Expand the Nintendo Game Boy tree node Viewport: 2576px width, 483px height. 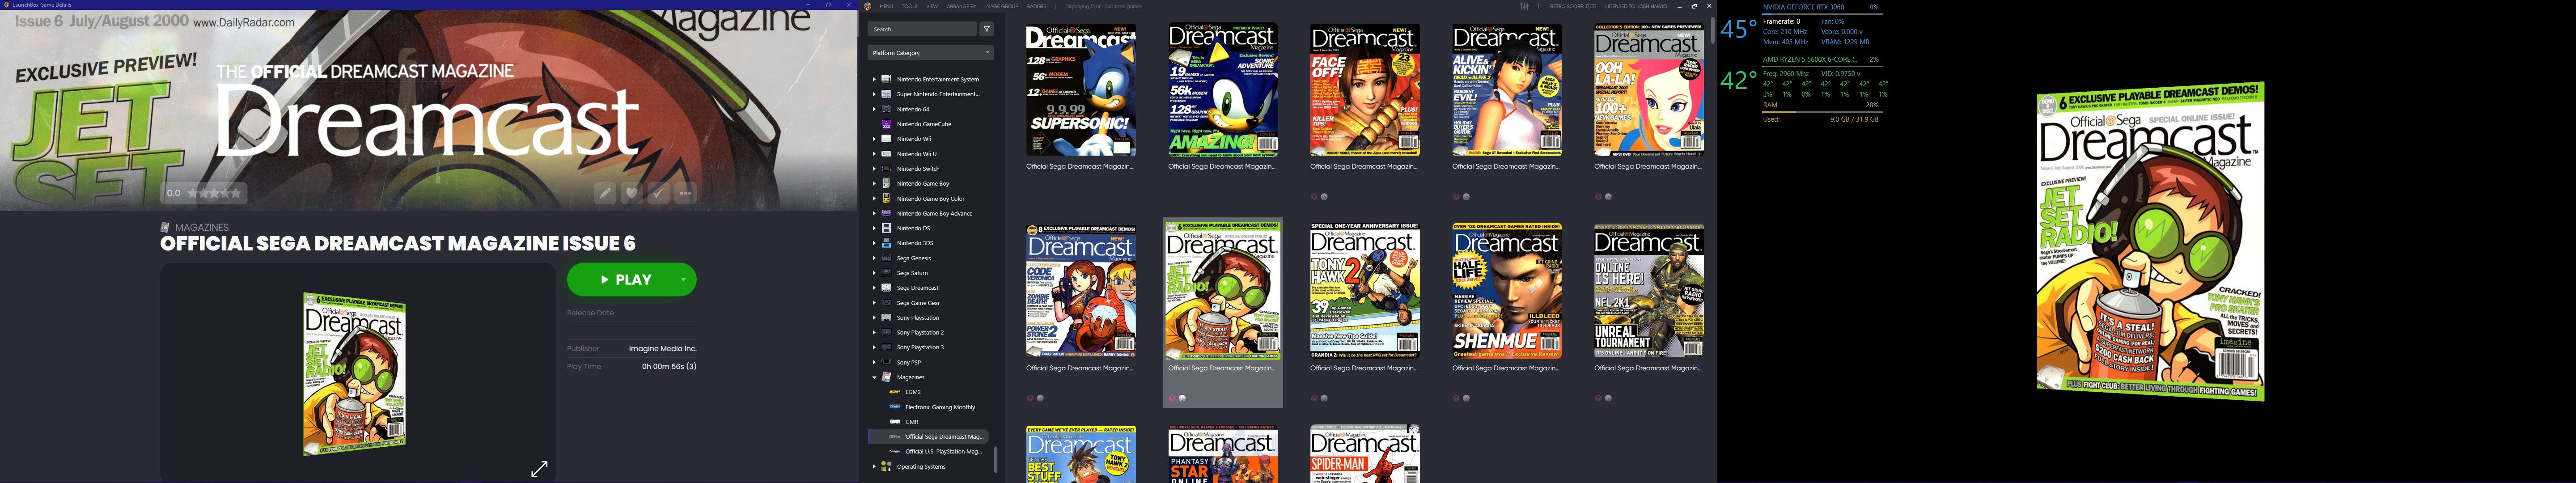874,184
